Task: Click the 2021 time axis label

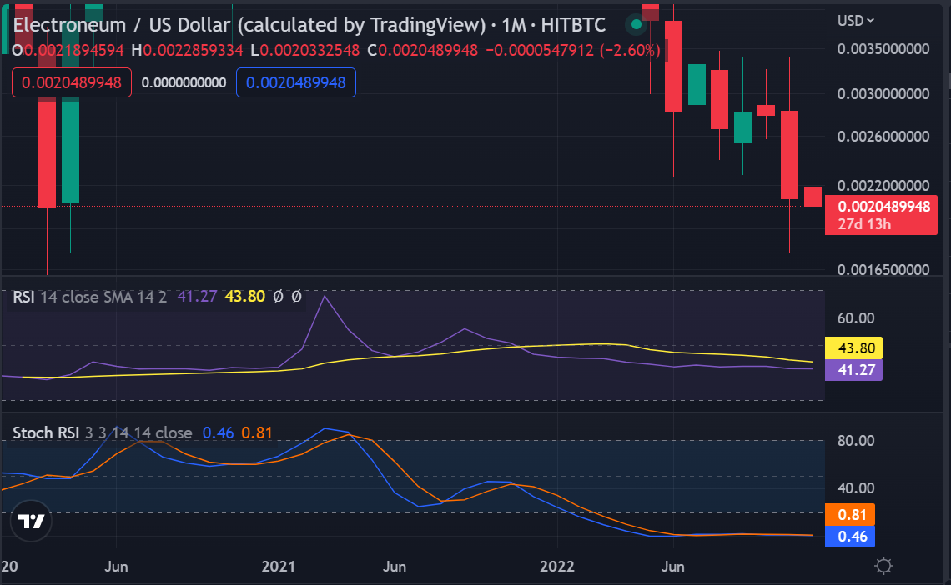Action: click(279, 567)
